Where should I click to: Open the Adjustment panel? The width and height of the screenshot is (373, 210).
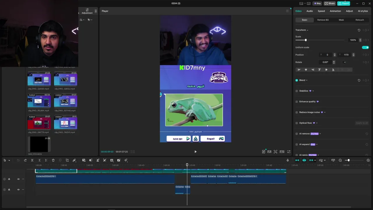[x=87, y=11]
